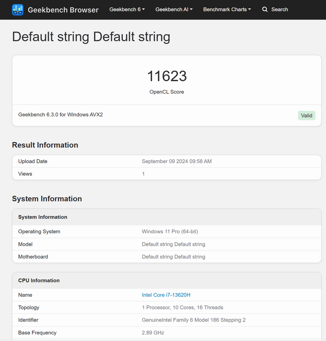Click the magnifying glass search icon
The width and height of the screenshot is (326, 341).
265,9
